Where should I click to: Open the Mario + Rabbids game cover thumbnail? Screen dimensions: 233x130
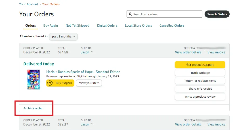[x=33, y=80]
